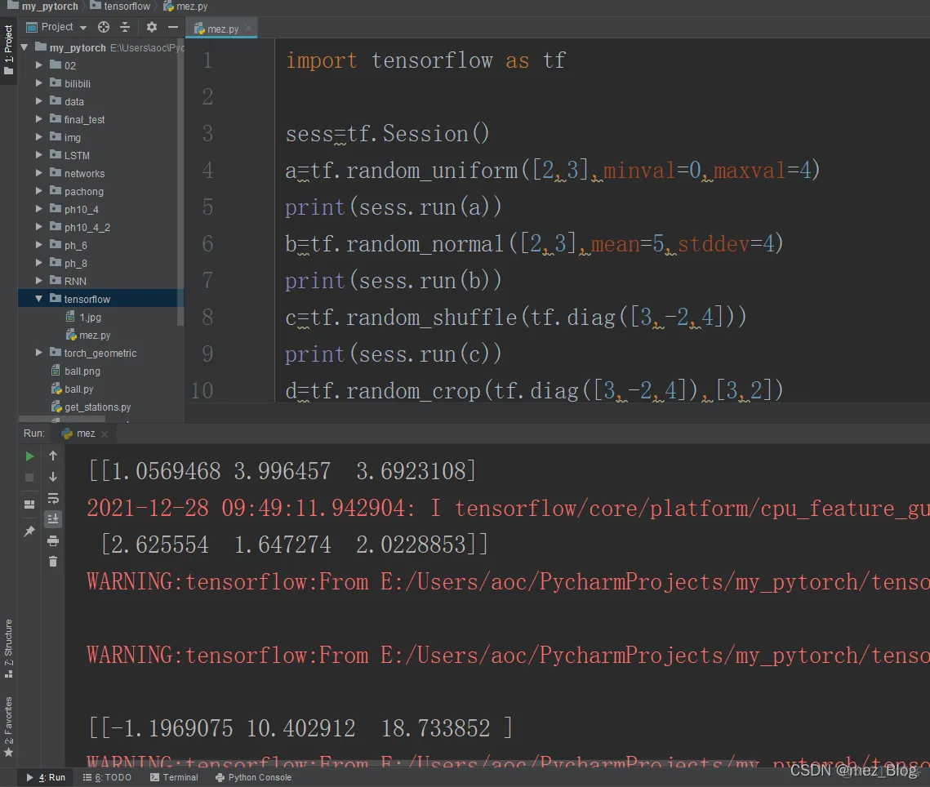Close the mez Run tab

point(105,434)
